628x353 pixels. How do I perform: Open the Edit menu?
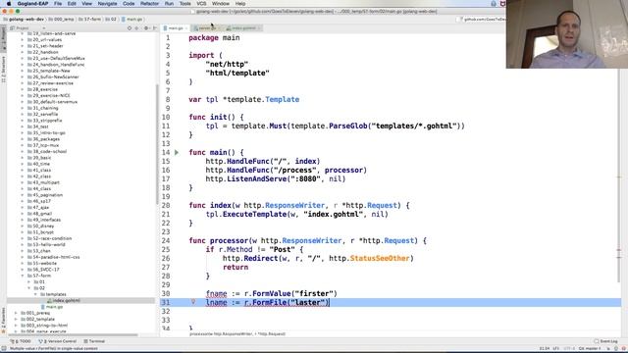pyautogui.click(x=72, y=4)
